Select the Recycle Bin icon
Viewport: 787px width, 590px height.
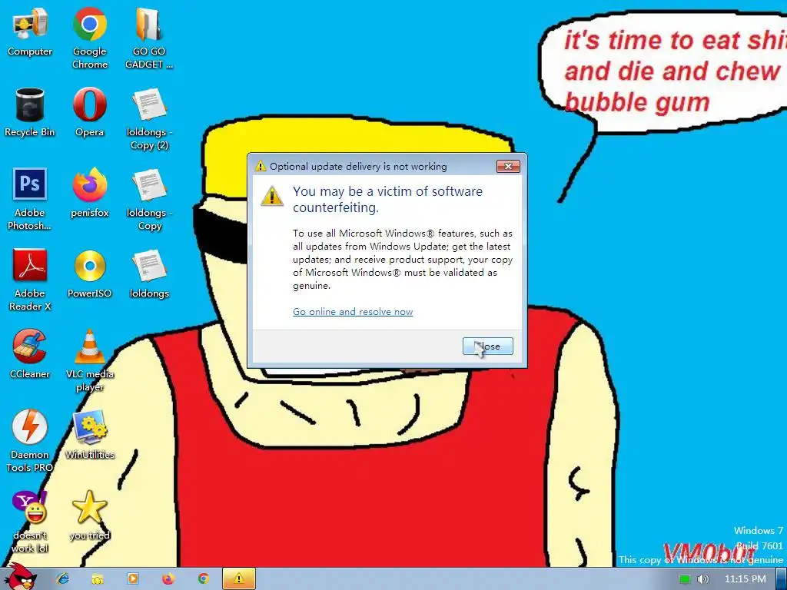[x=30, y=112]
